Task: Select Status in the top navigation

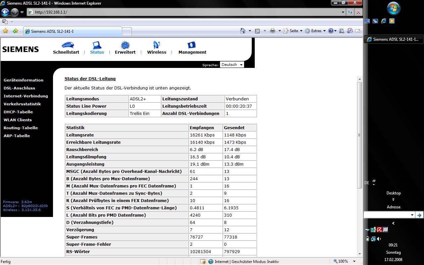Action: (97, 48)
